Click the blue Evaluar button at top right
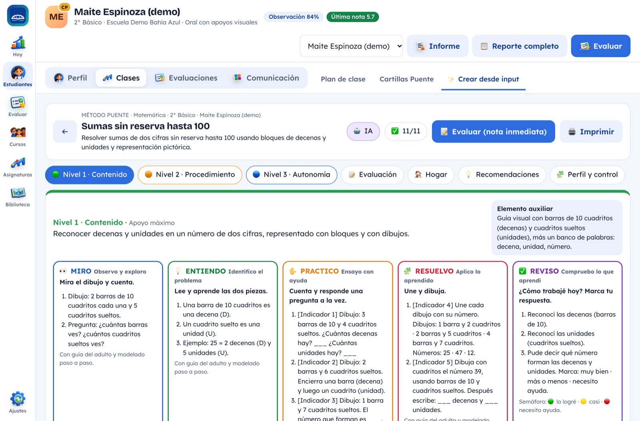The height and width of the screenshot is (421, 640). pos(600,46)
